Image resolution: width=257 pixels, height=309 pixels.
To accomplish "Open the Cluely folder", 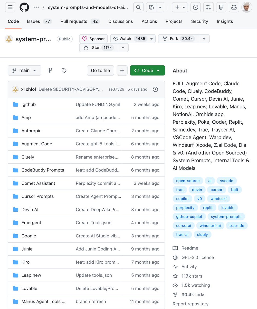I will click(28, 157).
